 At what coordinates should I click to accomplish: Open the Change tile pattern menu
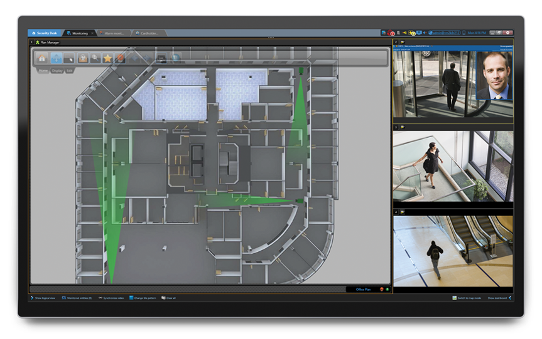coord(143,298)
